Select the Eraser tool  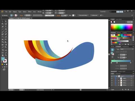click(6, 34)
